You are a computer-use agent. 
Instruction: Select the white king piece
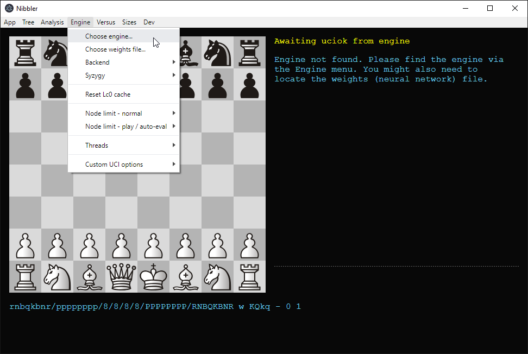[x=154, y=276]
